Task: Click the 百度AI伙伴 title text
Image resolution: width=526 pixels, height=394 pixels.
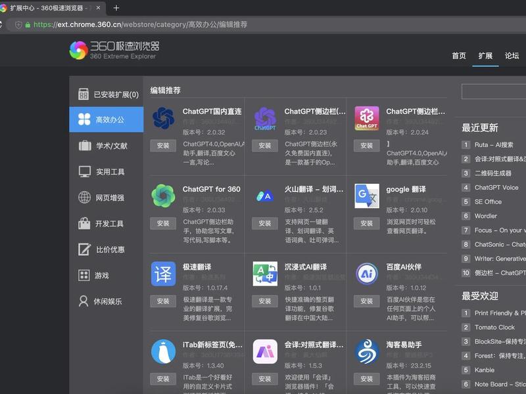Action: (x=404, y=267)
